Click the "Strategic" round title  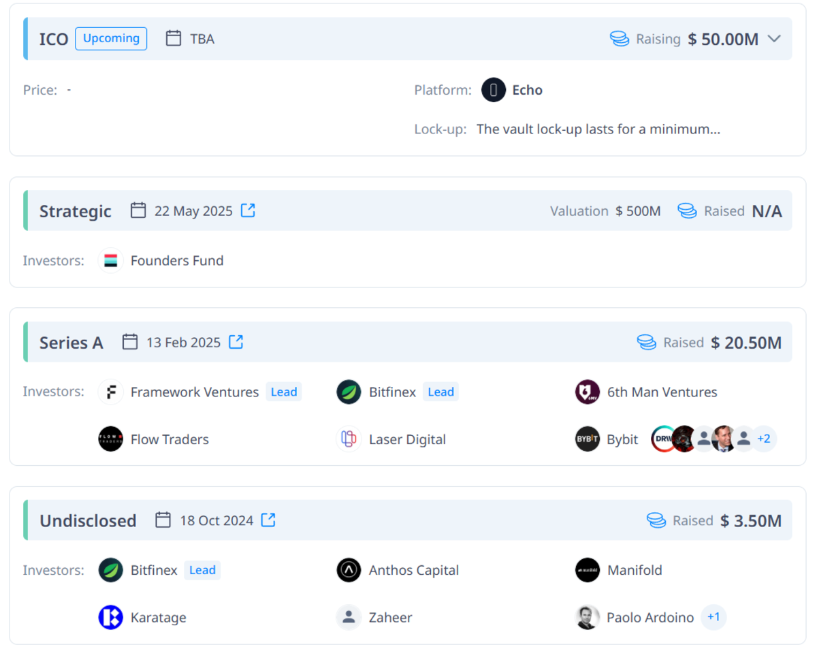pyautogui.click(x=76, y=211)
